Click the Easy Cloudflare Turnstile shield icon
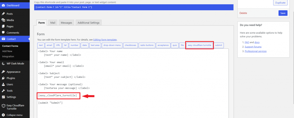Screen dimensions: 294x118 3,105
